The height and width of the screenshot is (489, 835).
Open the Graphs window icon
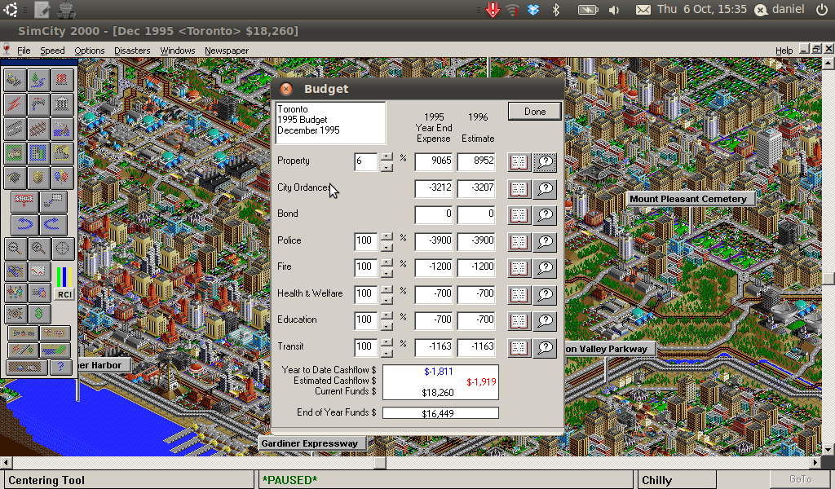click(x=38, y=271)
